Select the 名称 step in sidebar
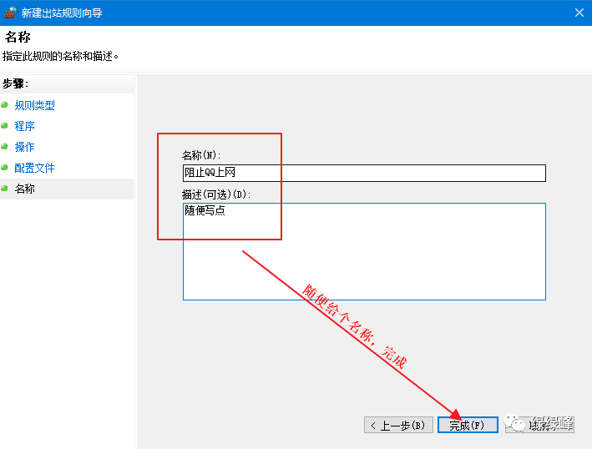This screenshot has height=449, width=592. (x=24, y=189)
